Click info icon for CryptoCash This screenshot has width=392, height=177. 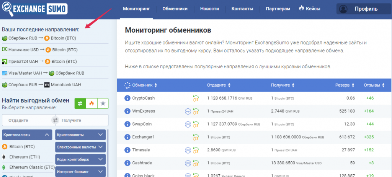[127, 98]
